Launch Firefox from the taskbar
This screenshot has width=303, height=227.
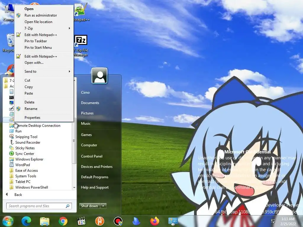(155, 221)
